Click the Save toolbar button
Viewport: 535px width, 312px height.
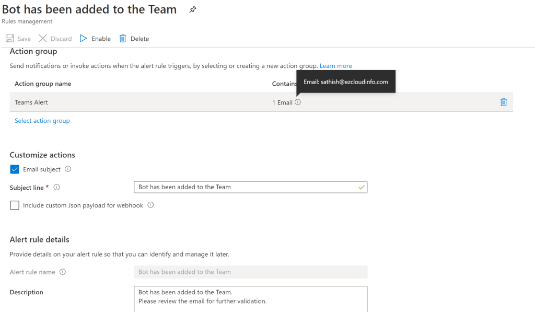[18, 39]
